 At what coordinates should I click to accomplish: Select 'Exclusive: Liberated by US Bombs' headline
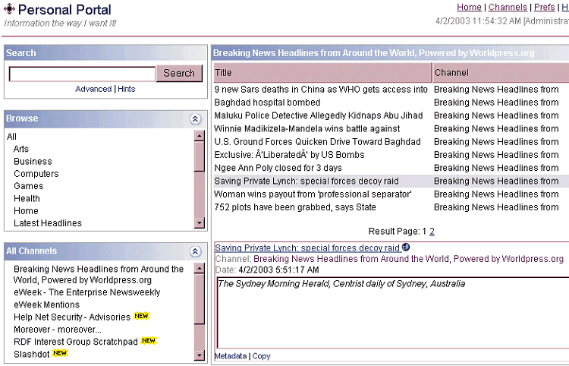289,155
